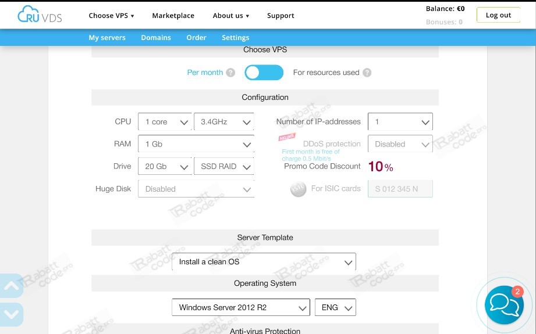The image size is (536, 334).
Task: Open the CPU cores dropdown
Action: pyautogui.click(x=165, y=122)
